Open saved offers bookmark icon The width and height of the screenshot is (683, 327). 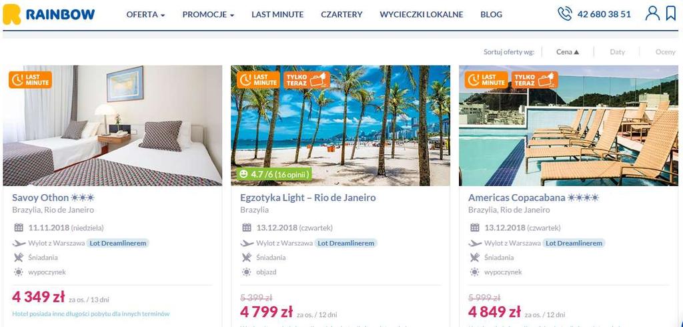[671, 13]
